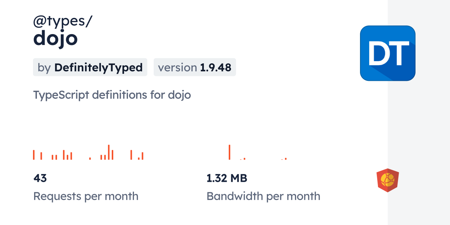Click the rightmost bar of requests chart
This screenshot has width=450, height=225.
tap(142, 156)
